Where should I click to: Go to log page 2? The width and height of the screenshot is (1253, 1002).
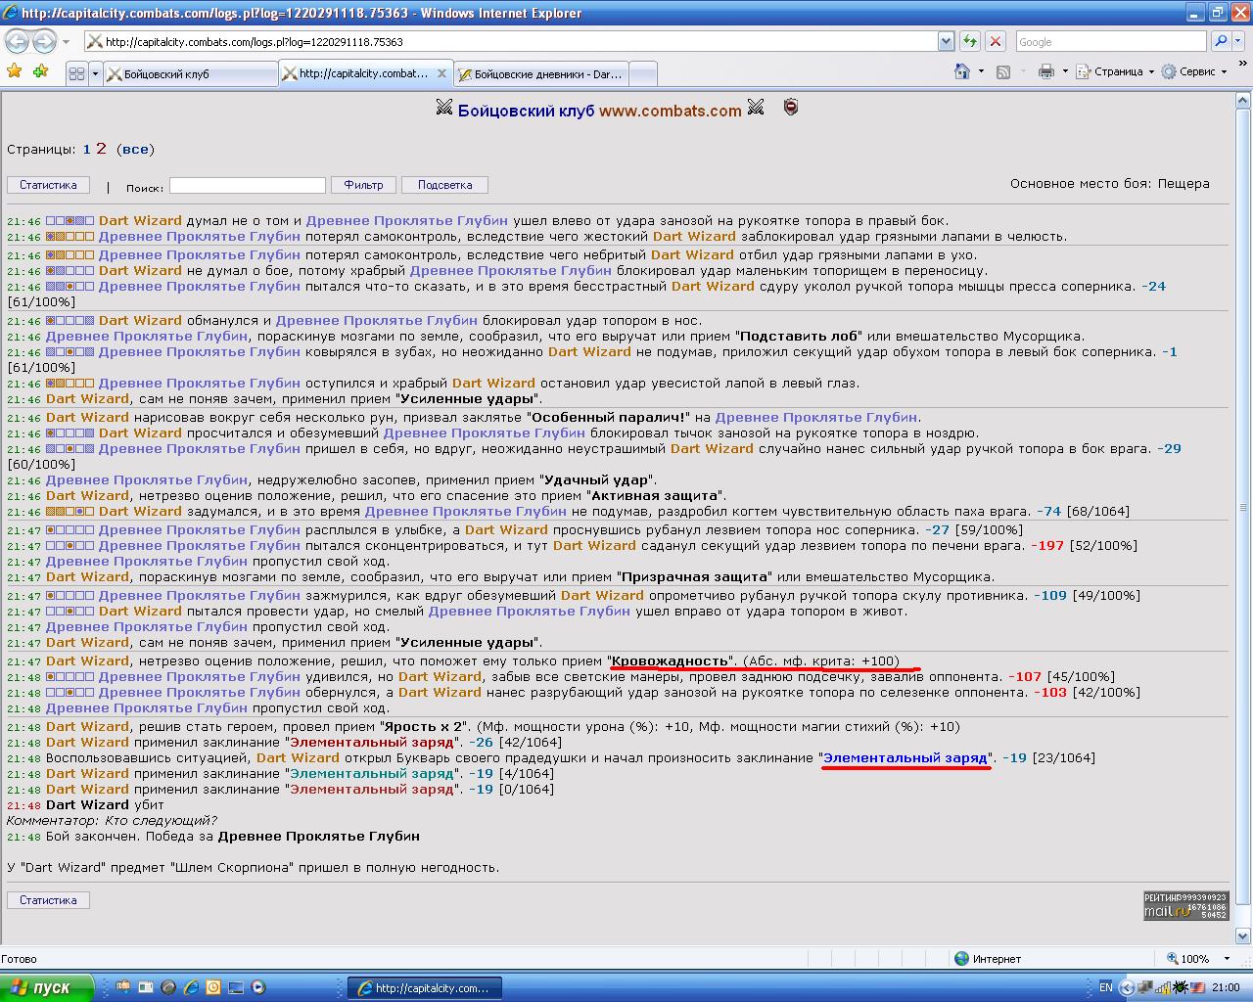click(101, 149)
